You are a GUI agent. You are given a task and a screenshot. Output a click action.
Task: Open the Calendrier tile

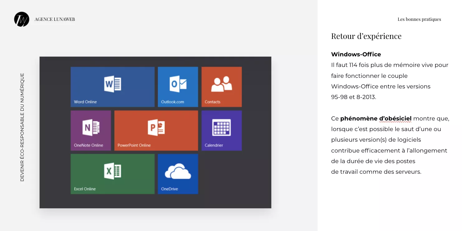(222, 130)
